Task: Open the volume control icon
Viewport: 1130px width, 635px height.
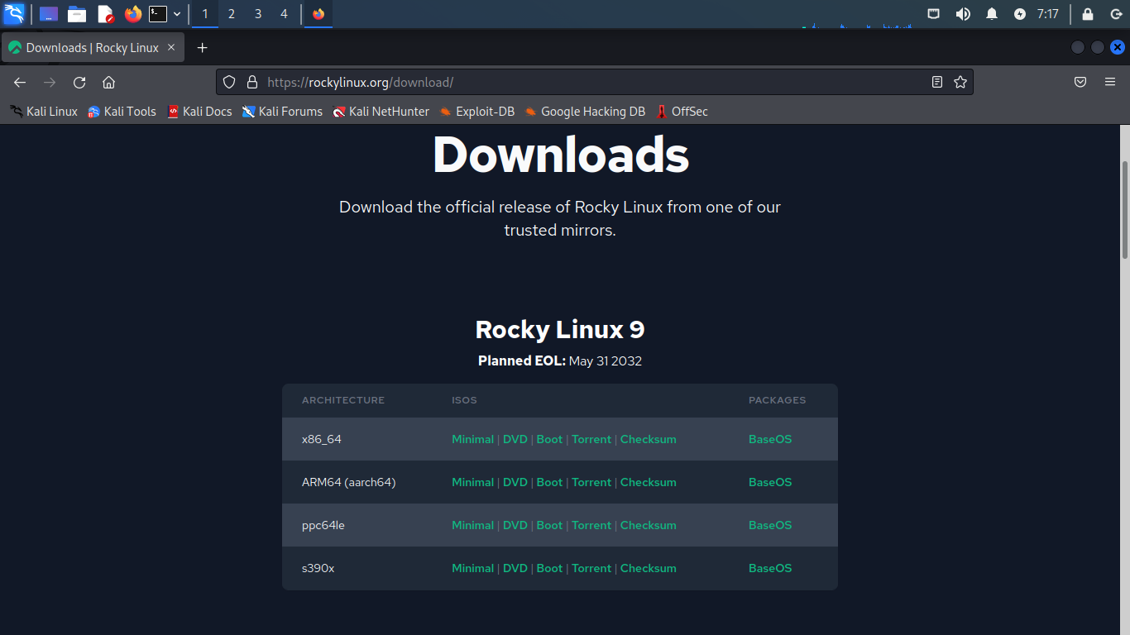Action: [x=963, y=14]
